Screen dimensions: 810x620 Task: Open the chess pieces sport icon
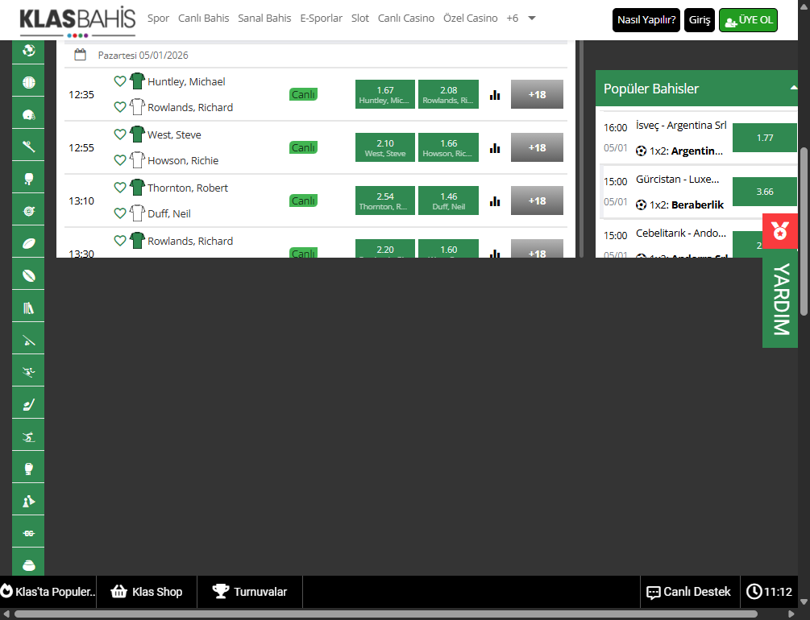pyautogui.click(x=28, y=501)
